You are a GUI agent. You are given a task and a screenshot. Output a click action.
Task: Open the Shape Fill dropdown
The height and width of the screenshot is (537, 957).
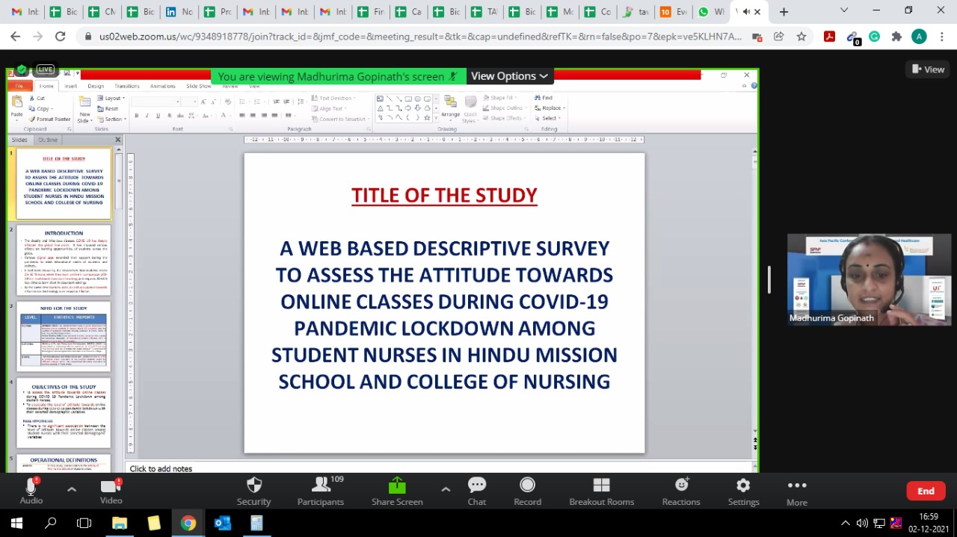click(x=501, y=98)
